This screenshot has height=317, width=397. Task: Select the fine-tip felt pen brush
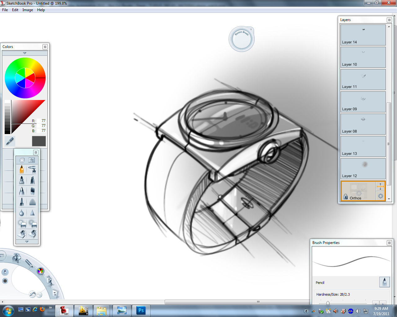point(22,202)
